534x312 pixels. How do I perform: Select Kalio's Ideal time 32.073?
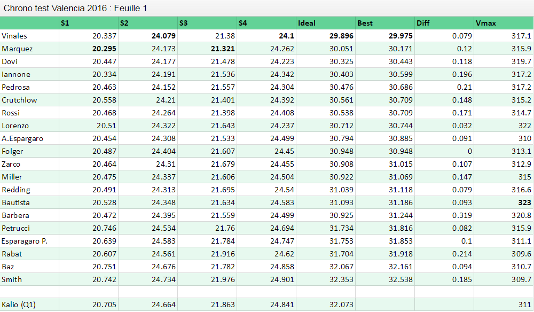point(341,305)
